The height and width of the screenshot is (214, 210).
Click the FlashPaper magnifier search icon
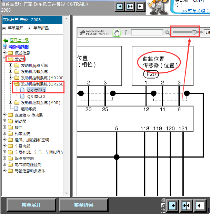168,33
